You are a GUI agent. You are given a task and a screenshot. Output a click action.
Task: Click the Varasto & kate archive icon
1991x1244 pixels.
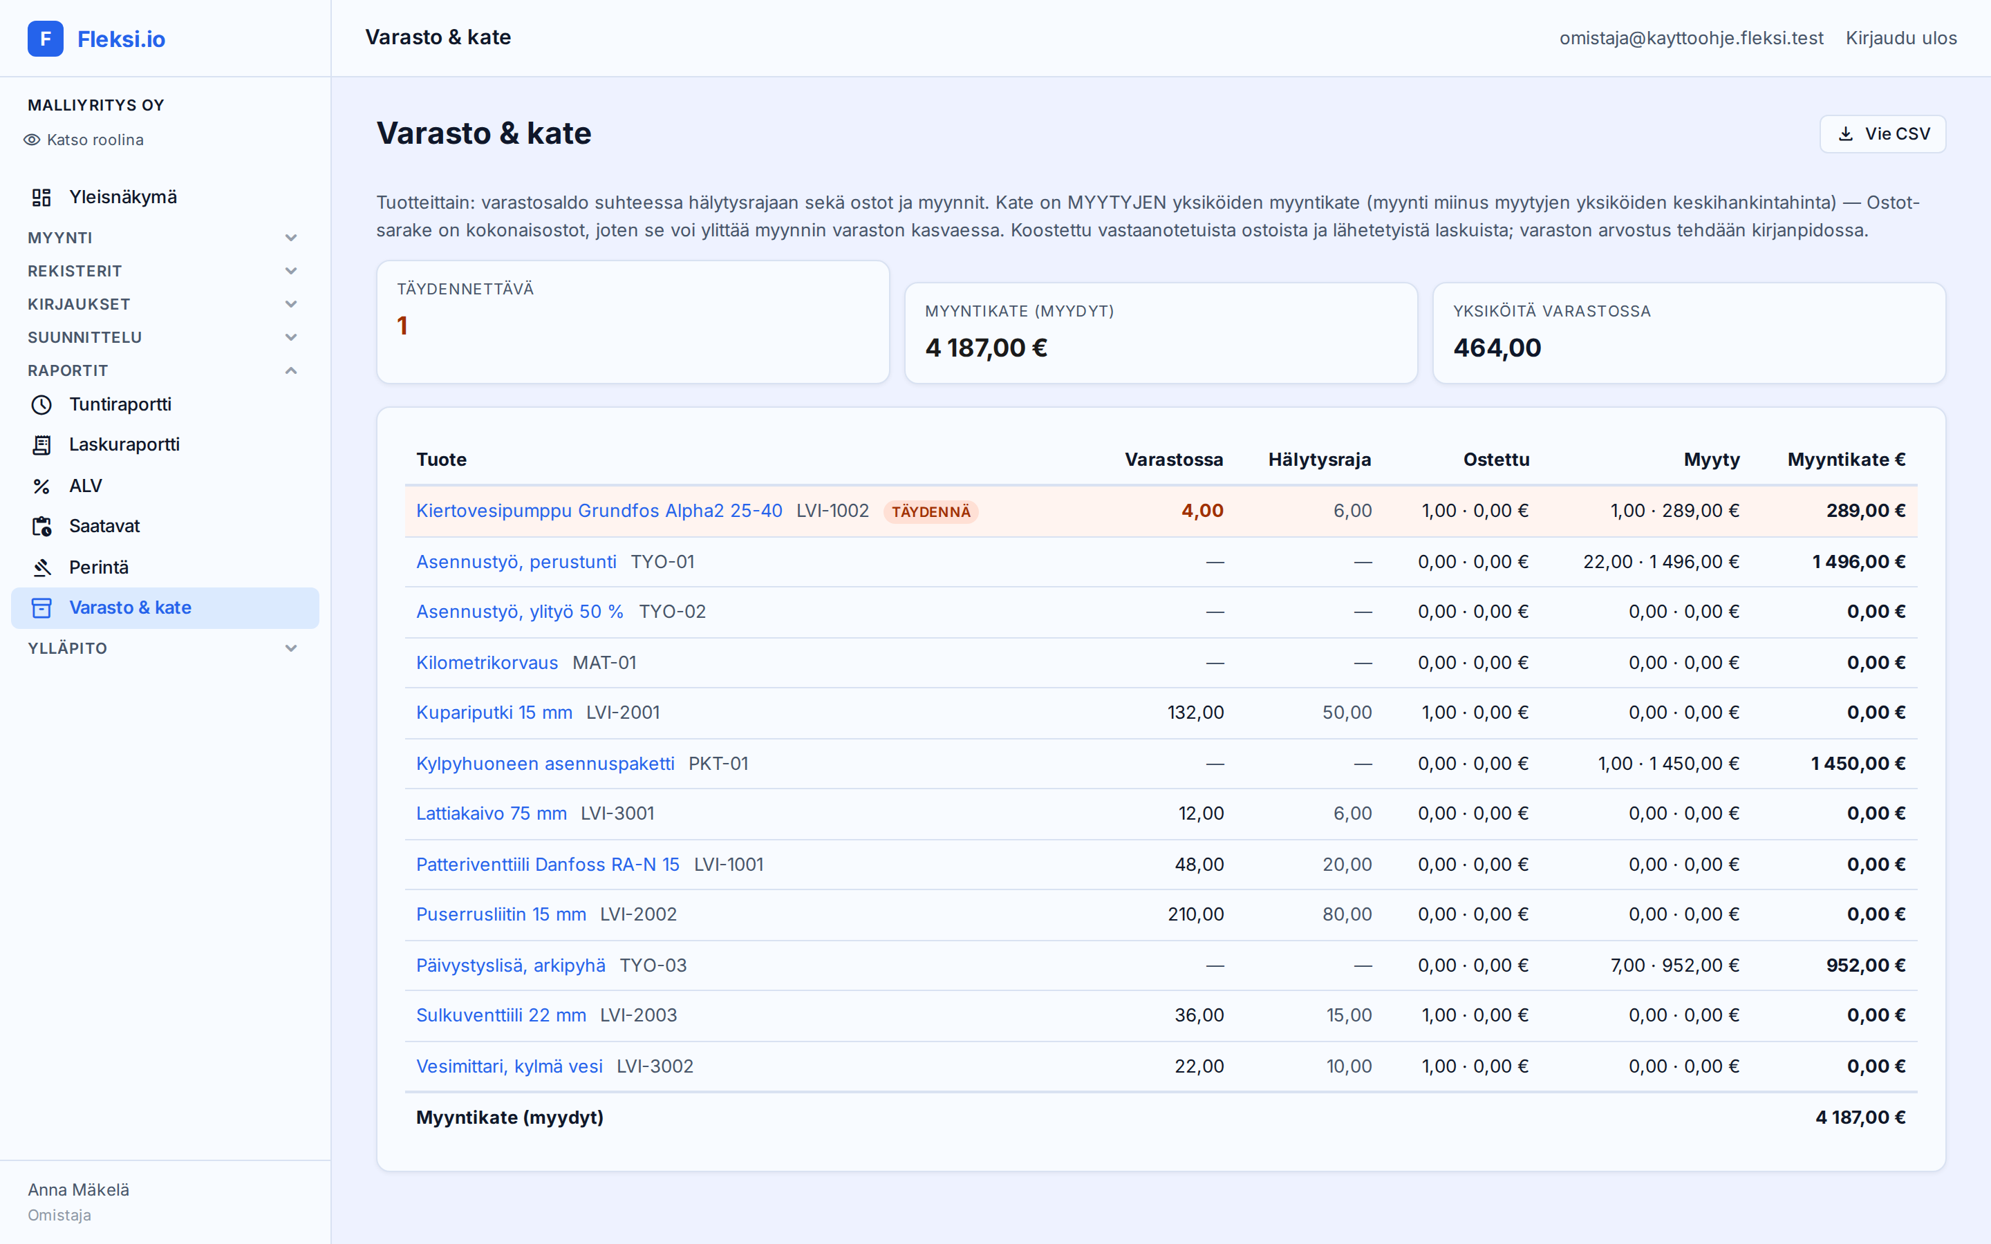pyautogui.click(x=41, y=608)
